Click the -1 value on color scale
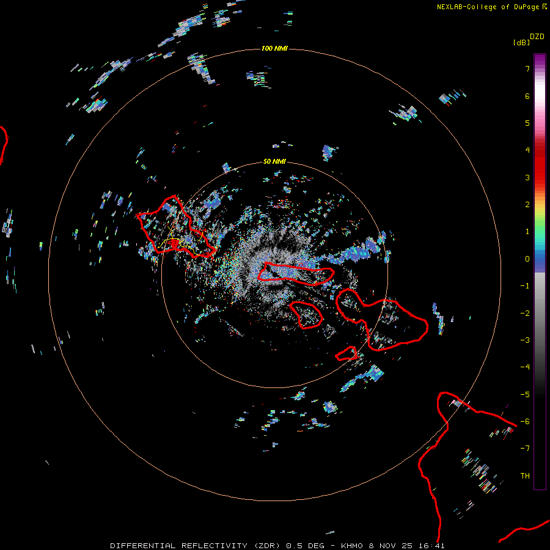The height and width of the screenshot is (550, 550). [525, 286]
